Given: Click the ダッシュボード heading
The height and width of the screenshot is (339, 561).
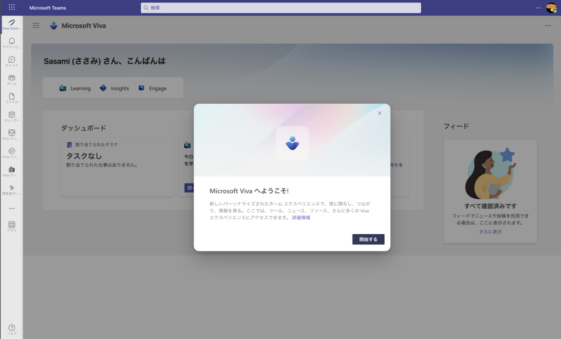Looking at the screenshot, I should pyautogui.click(x=84, y=128).
